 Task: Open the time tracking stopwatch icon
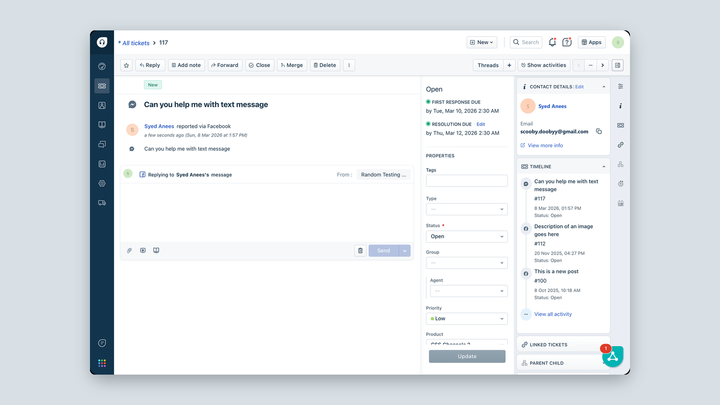click(621, 184)
